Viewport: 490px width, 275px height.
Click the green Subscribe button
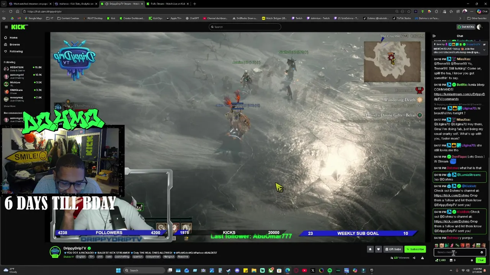(x=415, y=249)
